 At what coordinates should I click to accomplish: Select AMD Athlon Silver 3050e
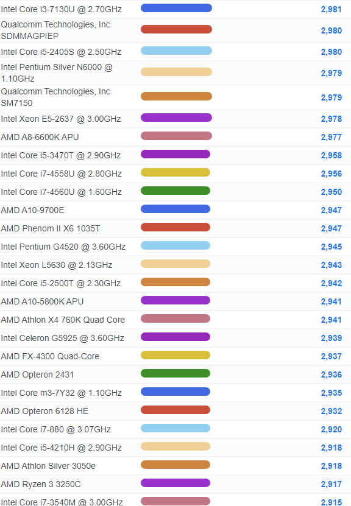48,466
